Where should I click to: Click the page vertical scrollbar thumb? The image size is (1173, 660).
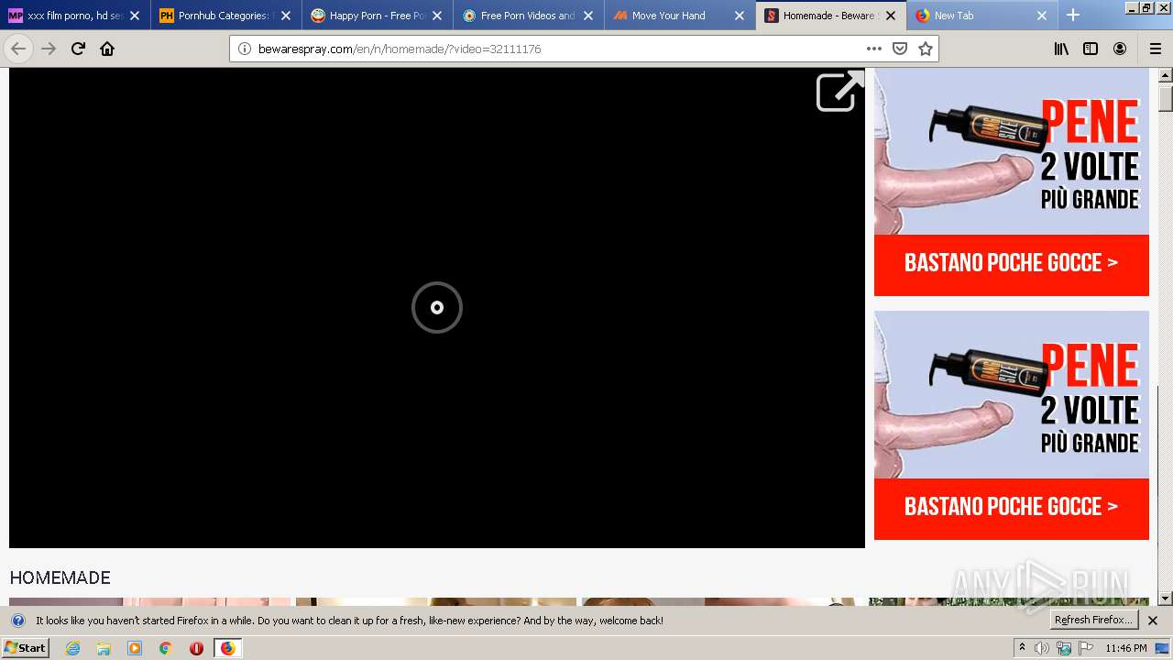[1166, 99]
